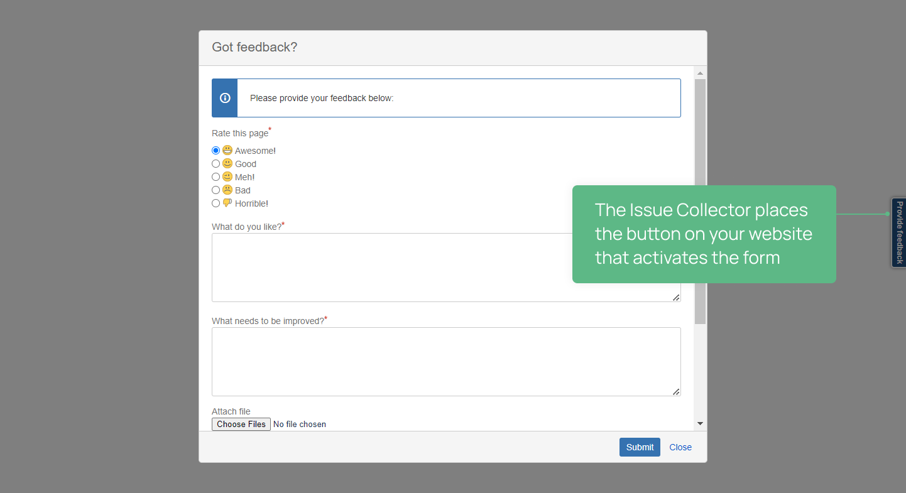Choose the Meh! radio option
Screen dimensions: 906x493
click(216, 177)
